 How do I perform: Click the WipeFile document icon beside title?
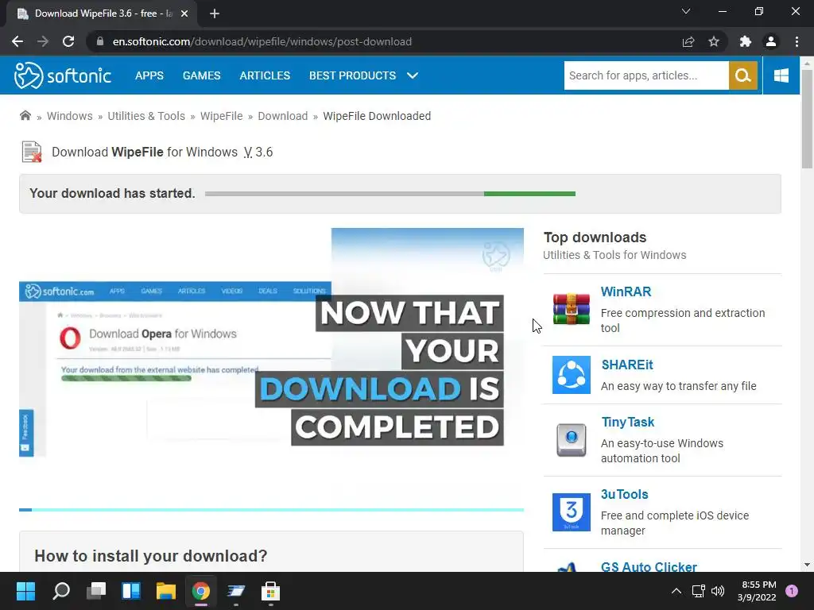[32, 152]
